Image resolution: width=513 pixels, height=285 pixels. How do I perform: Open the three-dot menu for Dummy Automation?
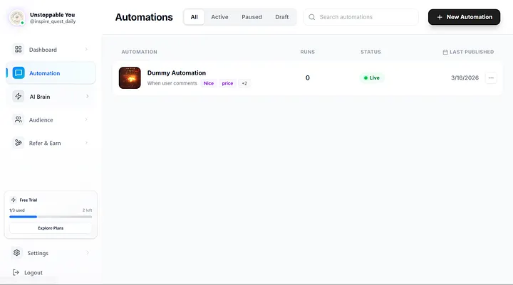491,77
